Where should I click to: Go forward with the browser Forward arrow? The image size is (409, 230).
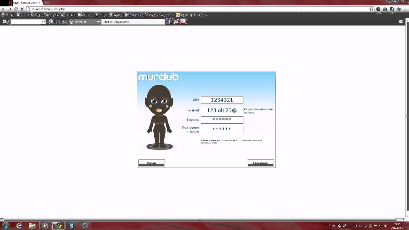(x=10, y=9)
